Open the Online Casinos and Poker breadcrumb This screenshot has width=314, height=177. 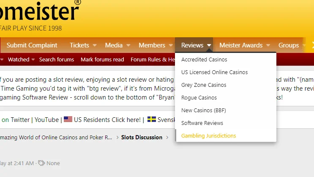click(x=56, y=137)
